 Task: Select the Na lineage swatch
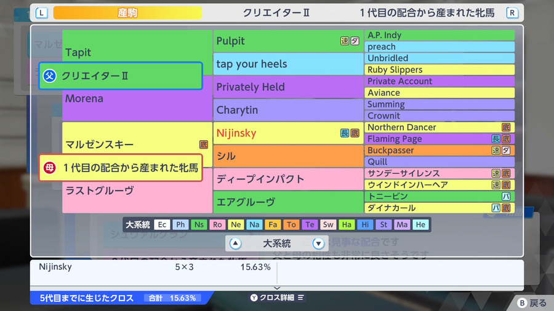254,224
